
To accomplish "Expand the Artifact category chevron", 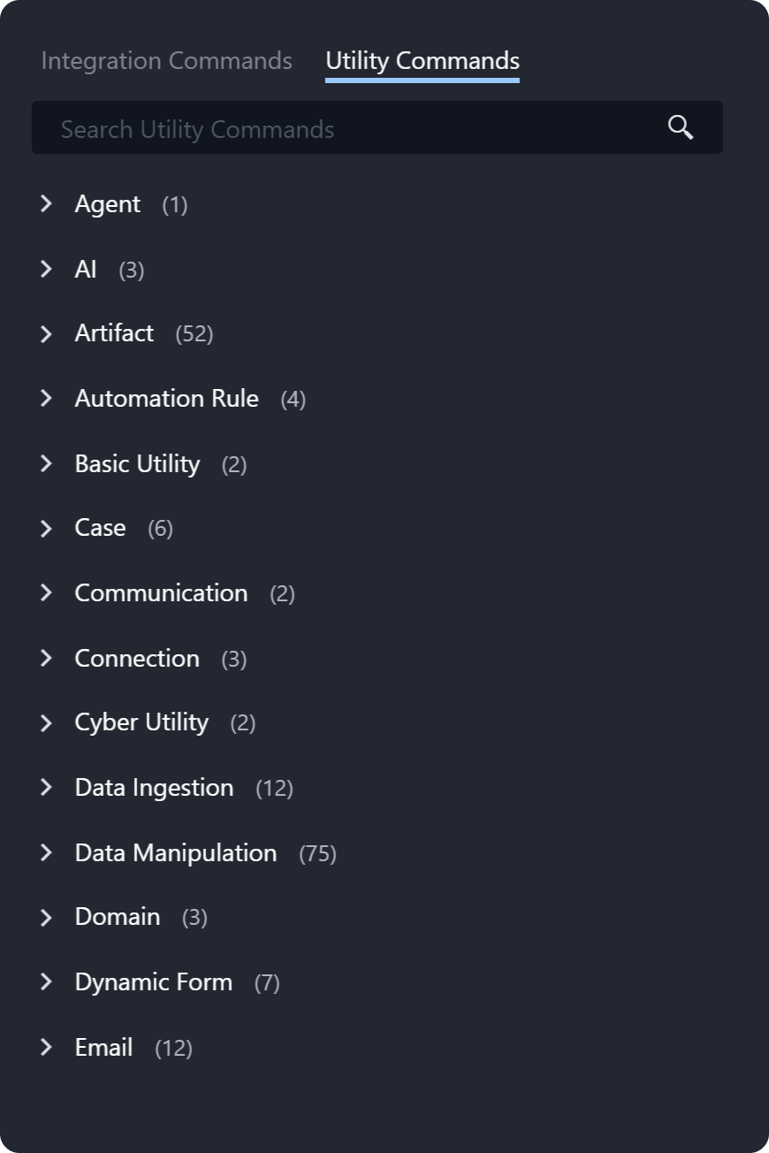I will 47,333.
